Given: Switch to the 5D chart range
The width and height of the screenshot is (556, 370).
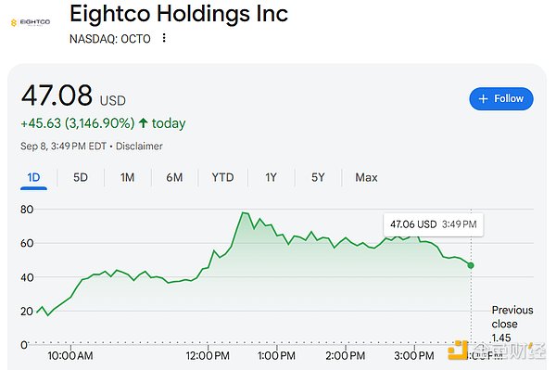Looking at the screenshot, I should click(81, 177).
